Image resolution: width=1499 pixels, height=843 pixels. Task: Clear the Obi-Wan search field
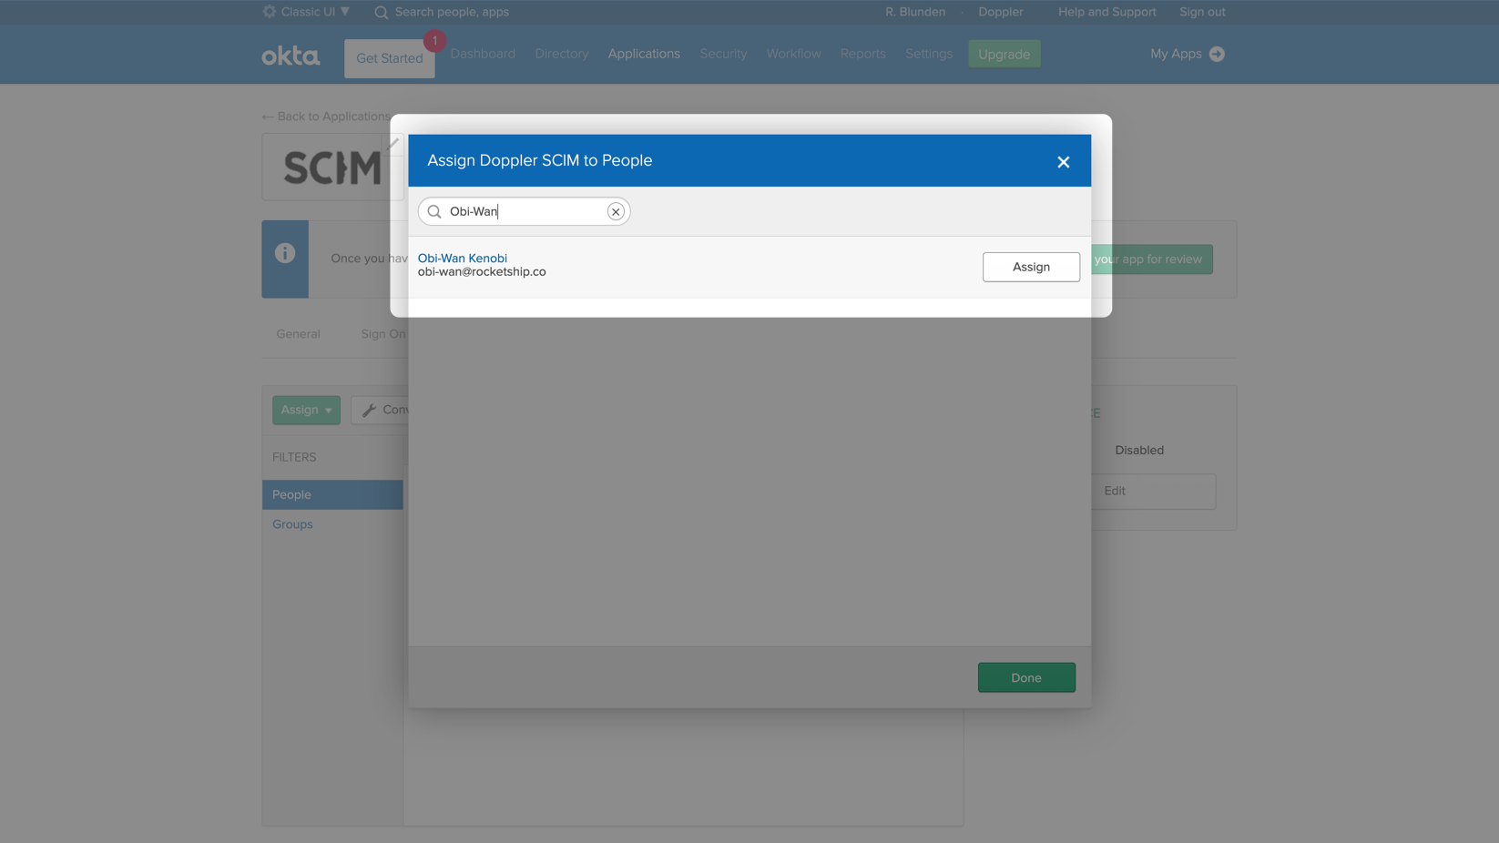point(616,211)
